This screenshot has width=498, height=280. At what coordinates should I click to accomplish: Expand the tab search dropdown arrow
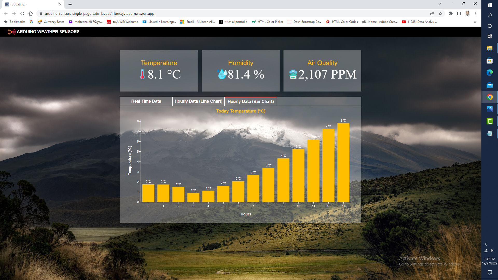click(439, 4)
